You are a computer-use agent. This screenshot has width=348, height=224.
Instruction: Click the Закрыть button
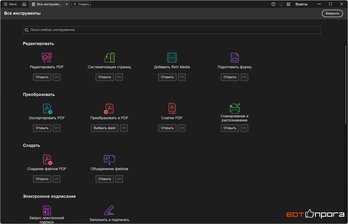coord(332,13)
